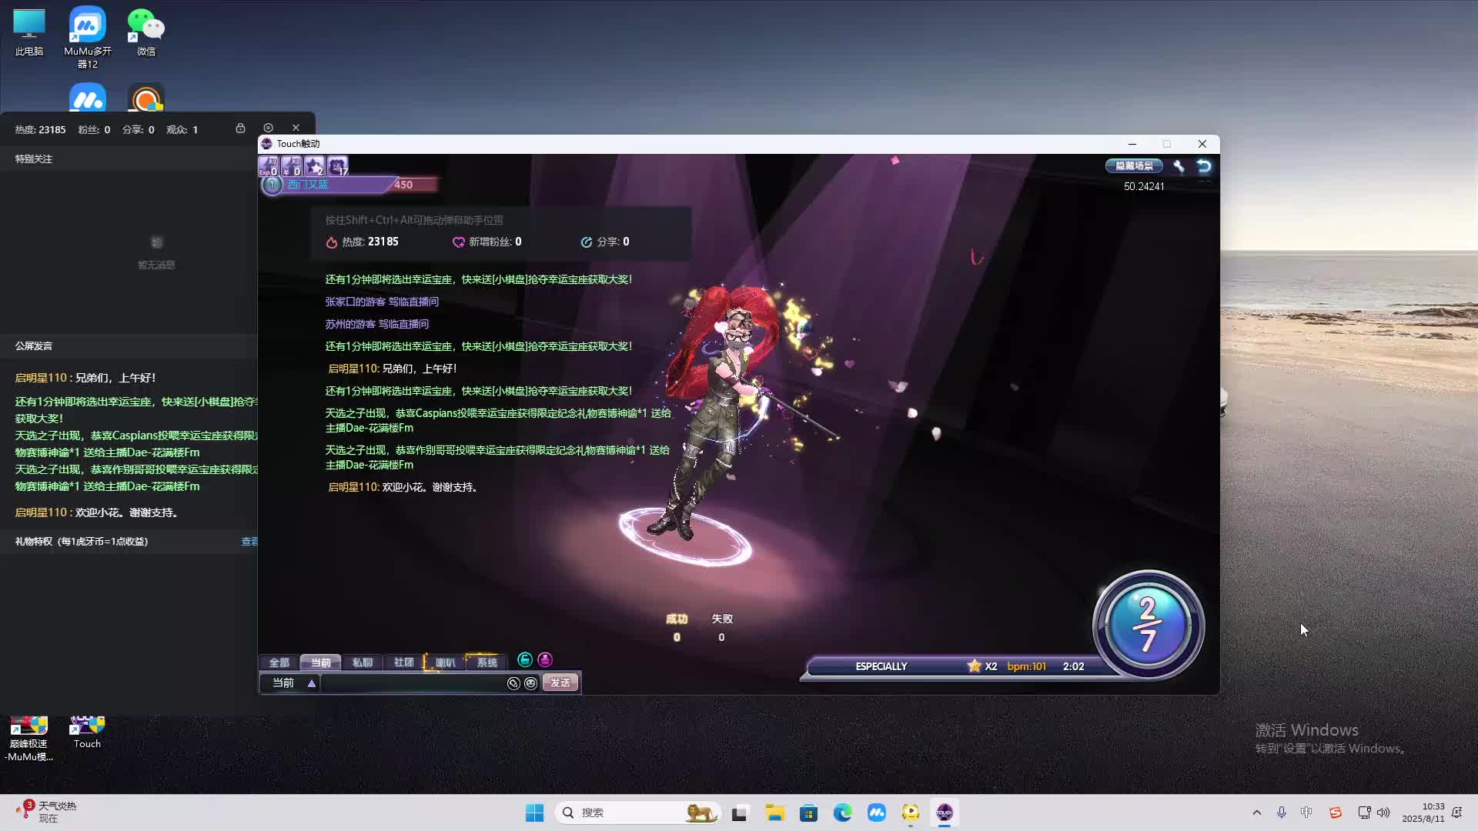Click the Exp X2 boost icon
The image size is (1478, 831).
coord(268,165)
